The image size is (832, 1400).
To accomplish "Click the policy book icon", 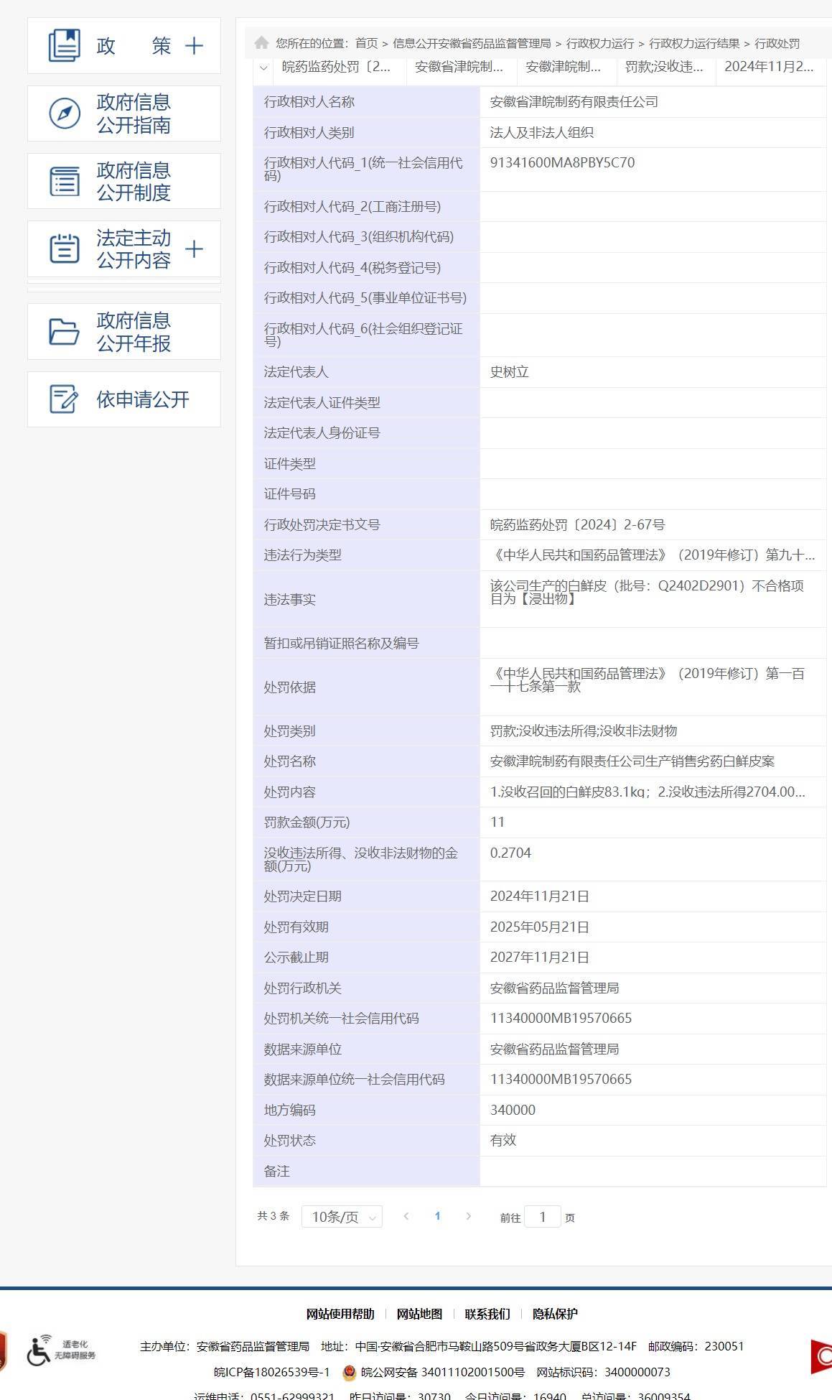I will click(x=65, y=45).
